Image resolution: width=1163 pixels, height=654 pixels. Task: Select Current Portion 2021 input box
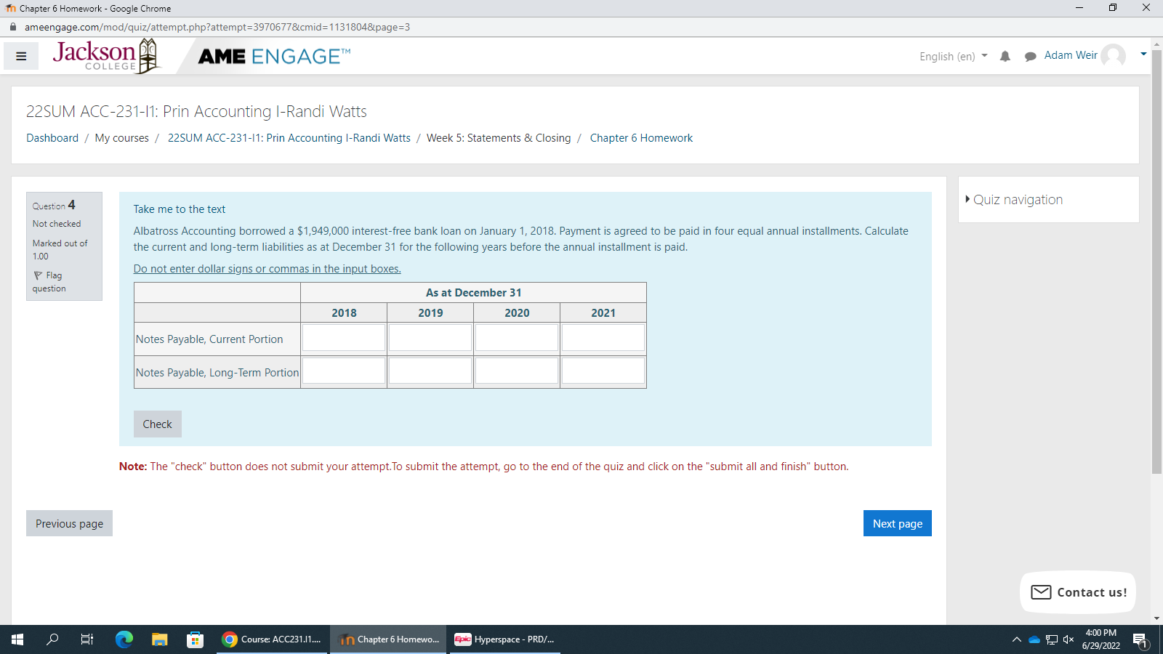pyautogui.click(x=603, y=338)
